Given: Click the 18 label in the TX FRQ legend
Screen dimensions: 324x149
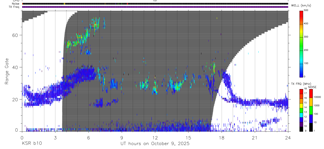Looking at the screenshot, I should [x=305, y=89].
